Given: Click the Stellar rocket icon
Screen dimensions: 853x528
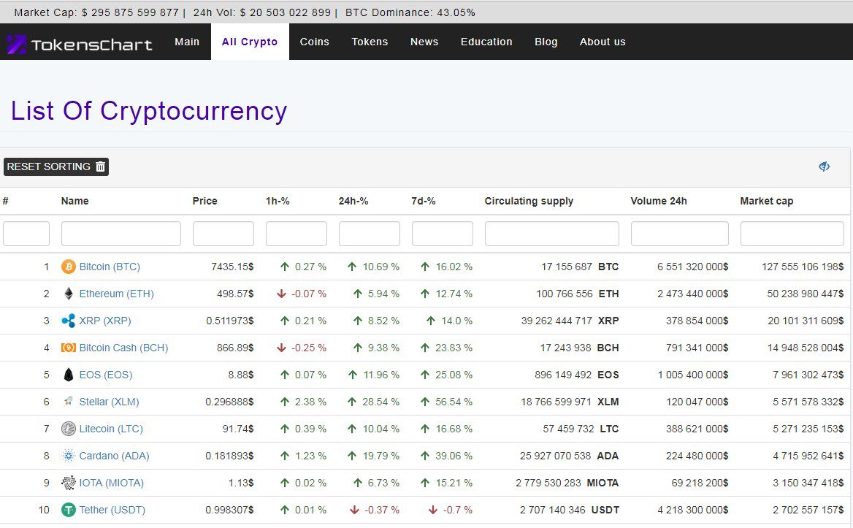Looking at the screenshot, I should (68, 402).
